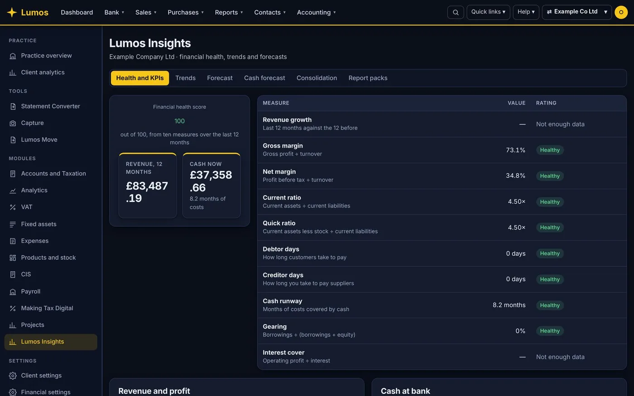Click the Analytics line chart icon
634x396 pixels.
(13, 191)
